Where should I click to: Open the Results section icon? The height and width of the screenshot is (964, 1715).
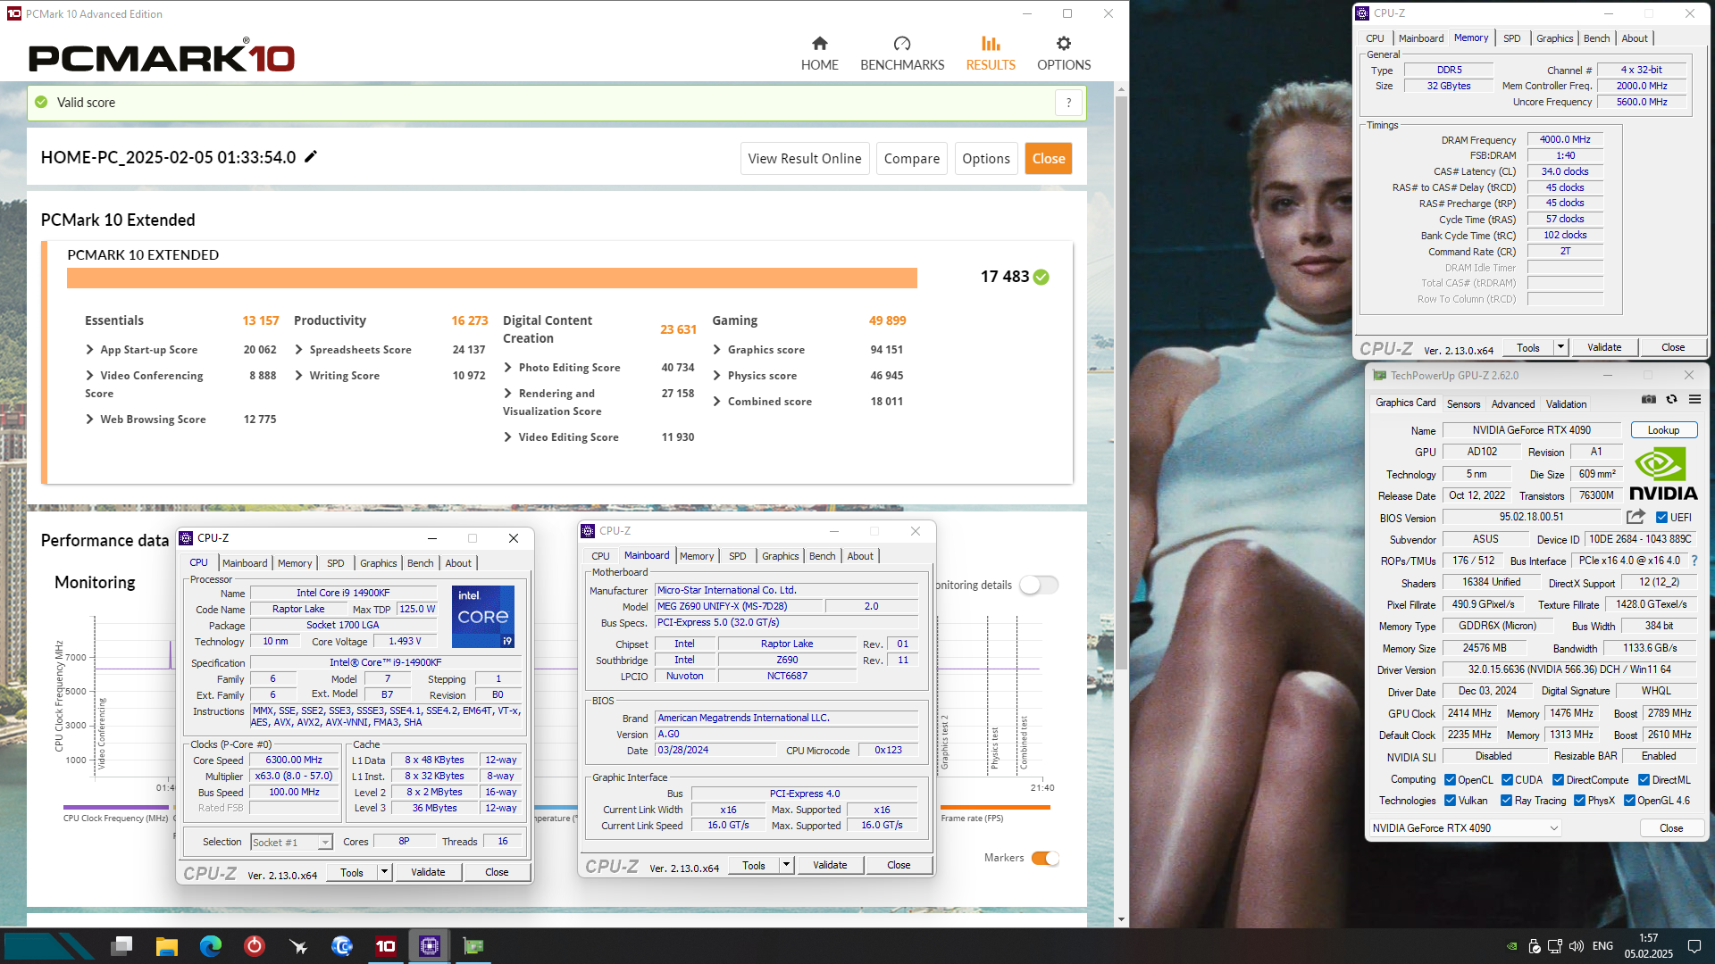991,44
